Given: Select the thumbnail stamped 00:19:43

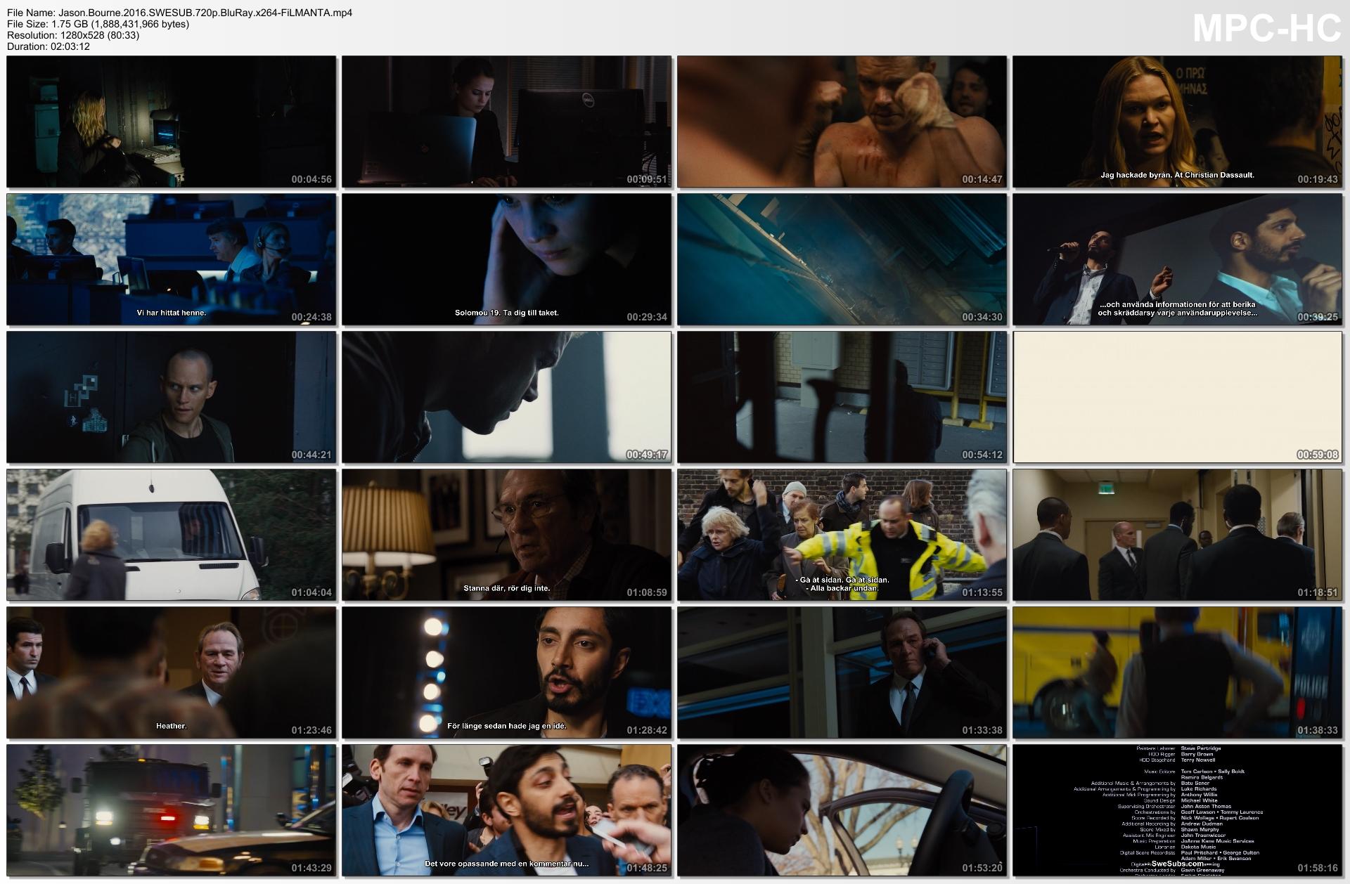Looking at the screenshot, I should coord(1178,122).
